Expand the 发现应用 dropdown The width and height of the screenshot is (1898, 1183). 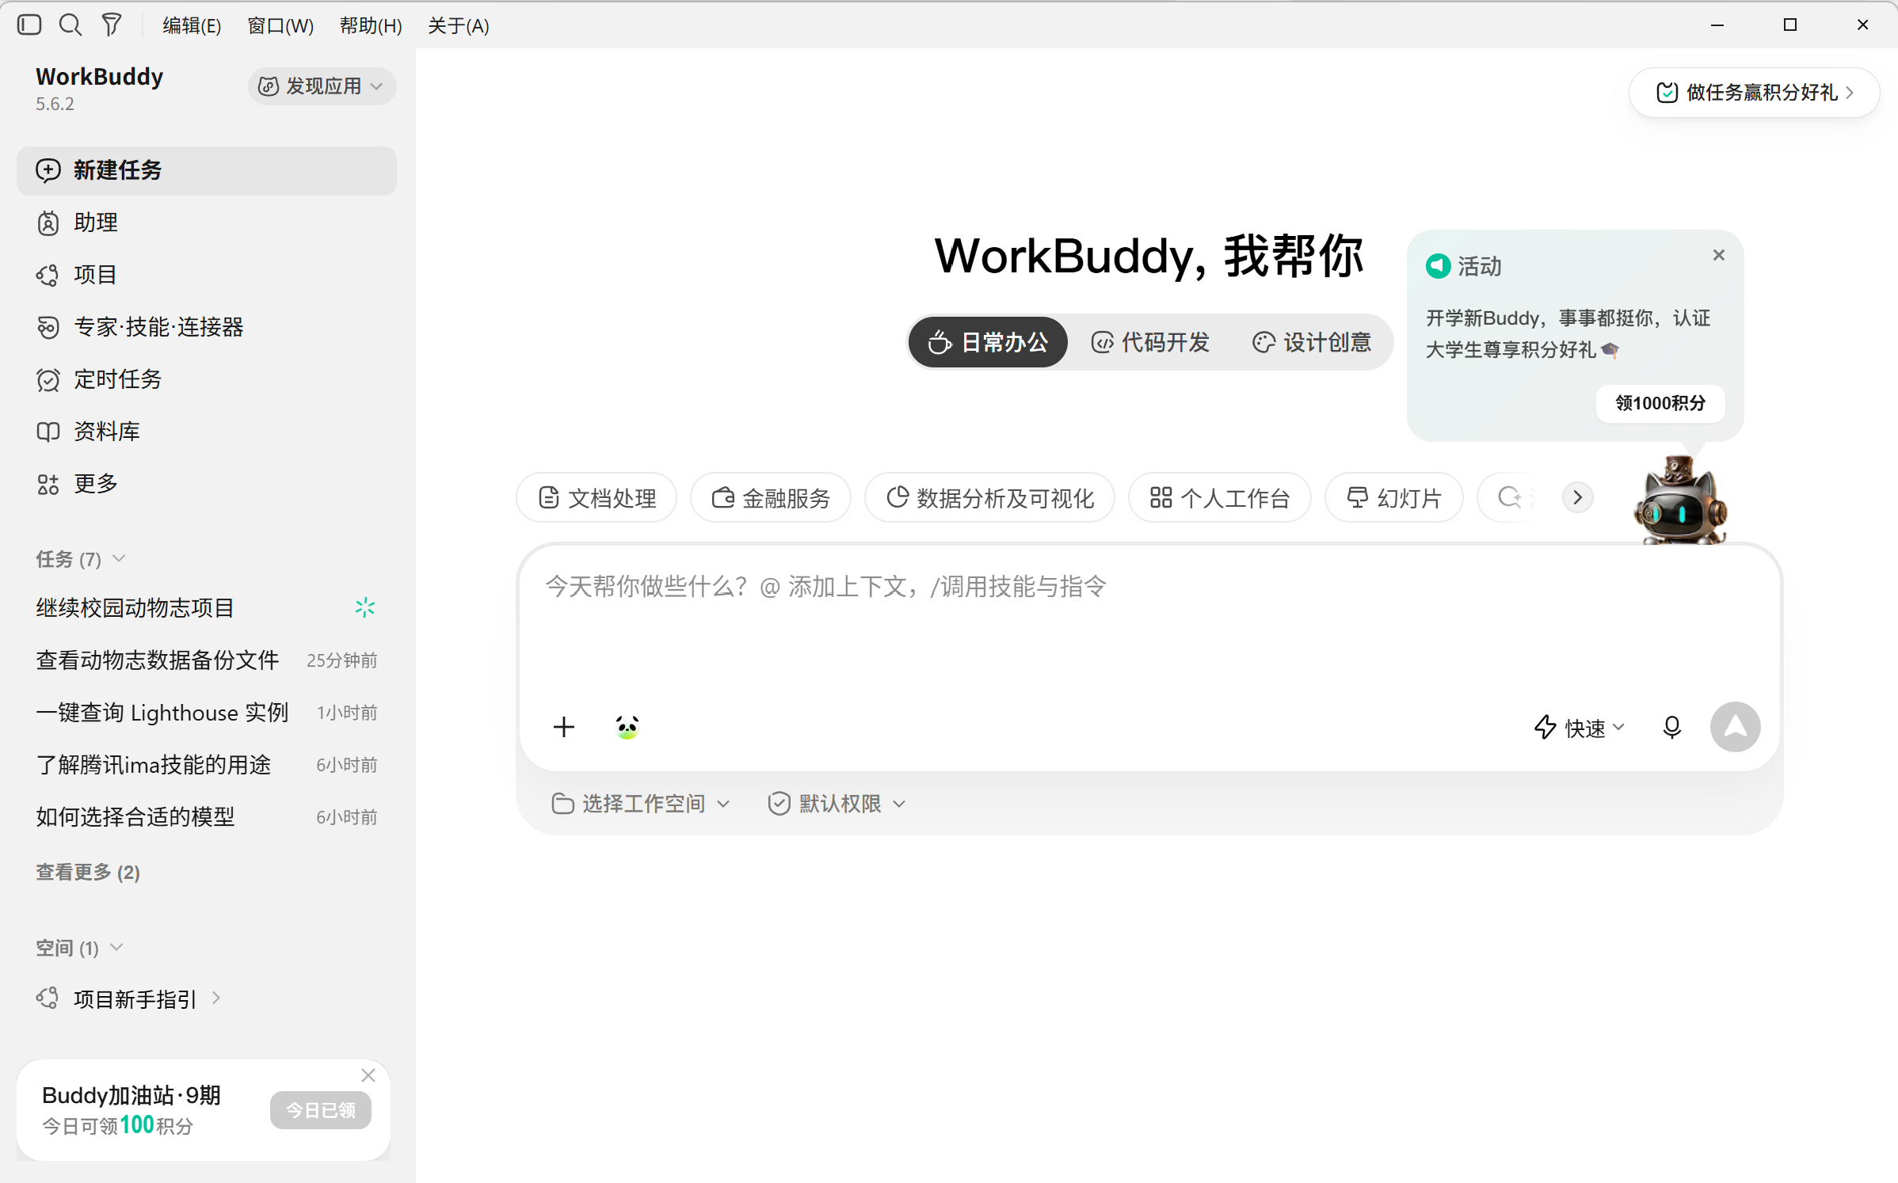point(322,86)
